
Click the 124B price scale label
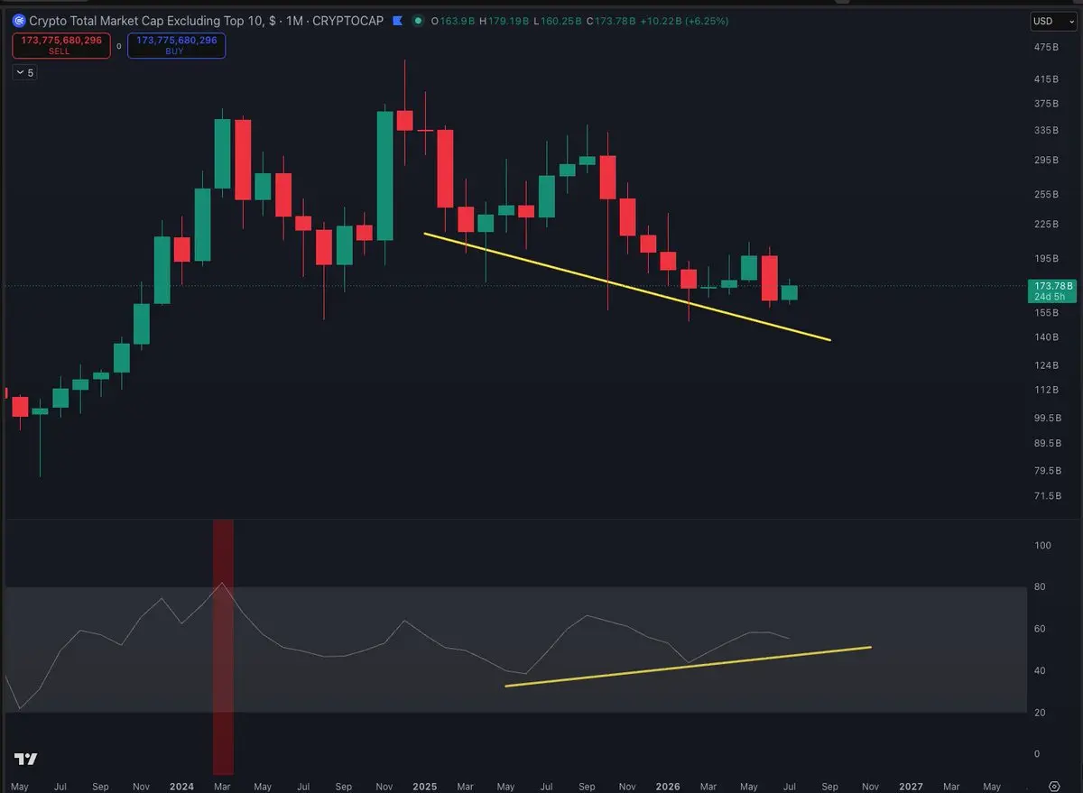pos(1047,365)
